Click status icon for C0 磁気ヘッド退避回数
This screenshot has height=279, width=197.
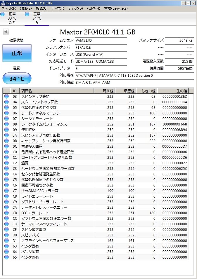(x=6, y=152)
